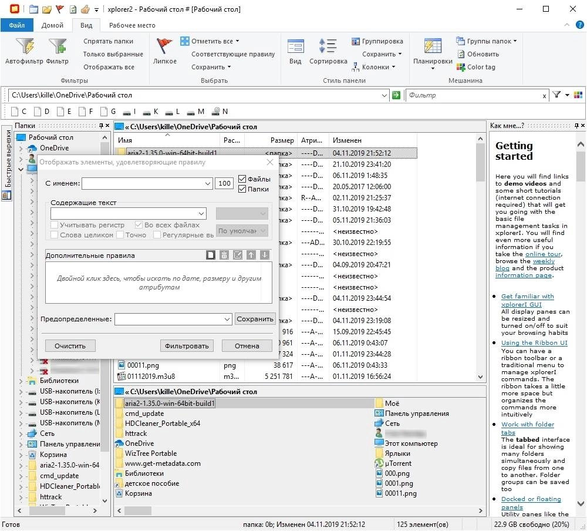
Task: Open Колонки dropdown
Action: 393,67
